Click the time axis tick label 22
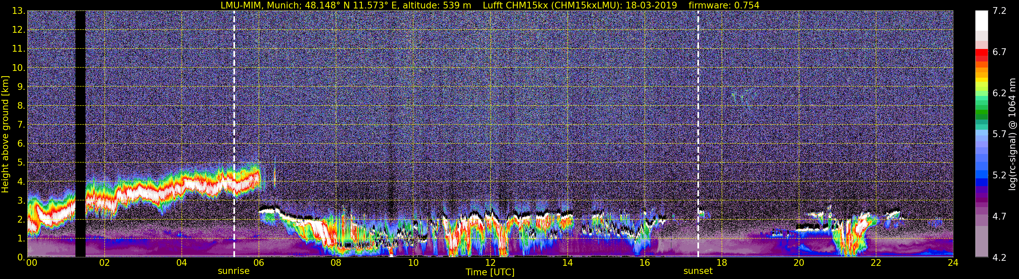The width and height of the screenshot is (1019, 279). point(876,263)
